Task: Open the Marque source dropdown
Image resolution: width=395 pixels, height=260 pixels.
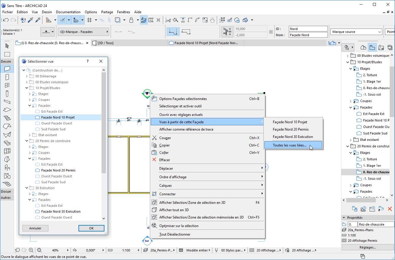Action: click(356, 32)
